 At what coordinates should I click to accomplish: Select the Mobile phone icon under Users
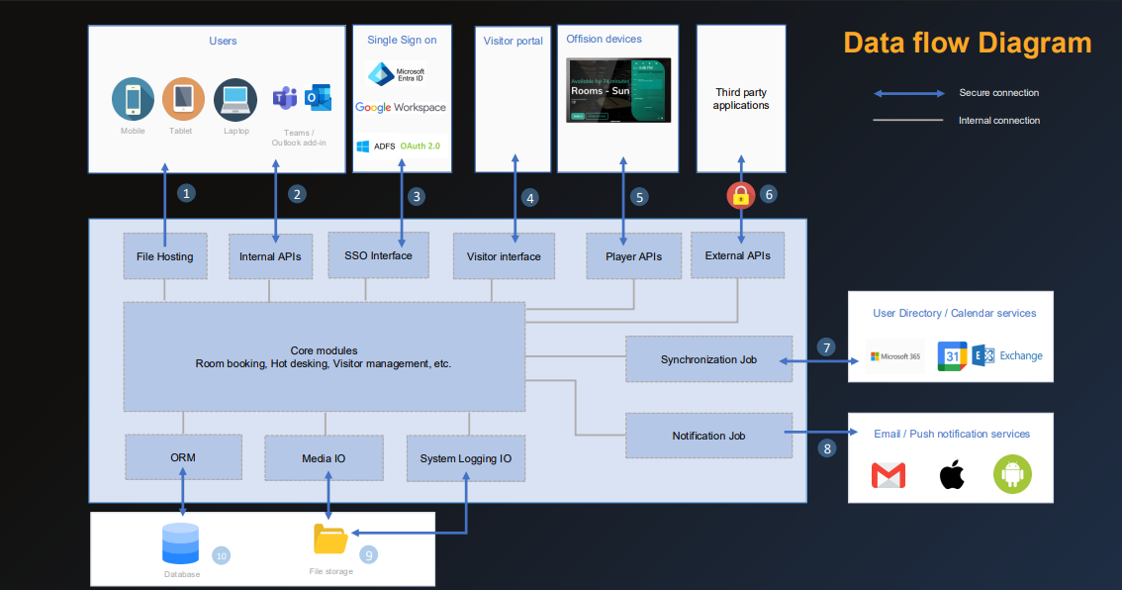(x=133, y=99)
